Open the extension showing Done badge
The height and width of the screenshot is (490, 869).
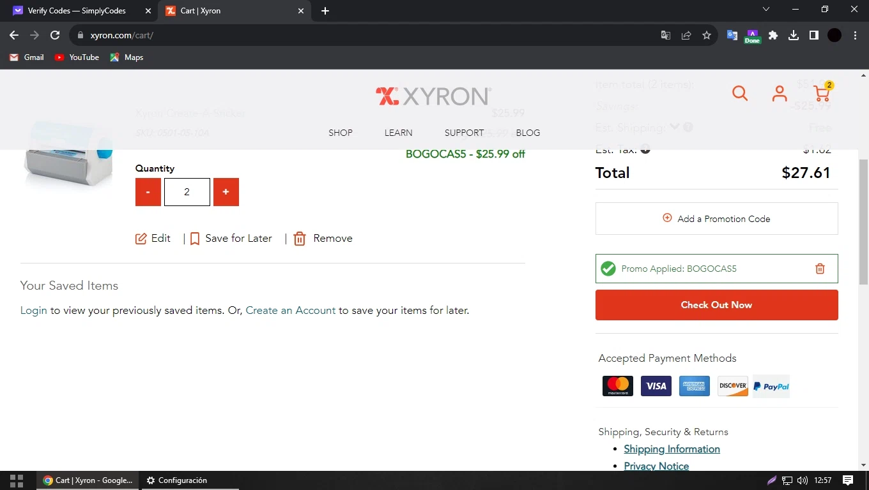tap(753, 36)
